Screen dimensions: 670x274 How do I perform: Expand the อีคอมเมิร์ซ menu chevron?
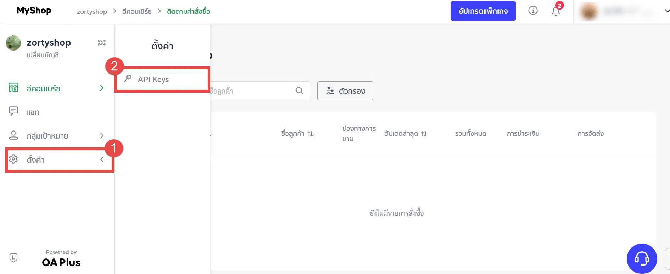click(102, 88)
